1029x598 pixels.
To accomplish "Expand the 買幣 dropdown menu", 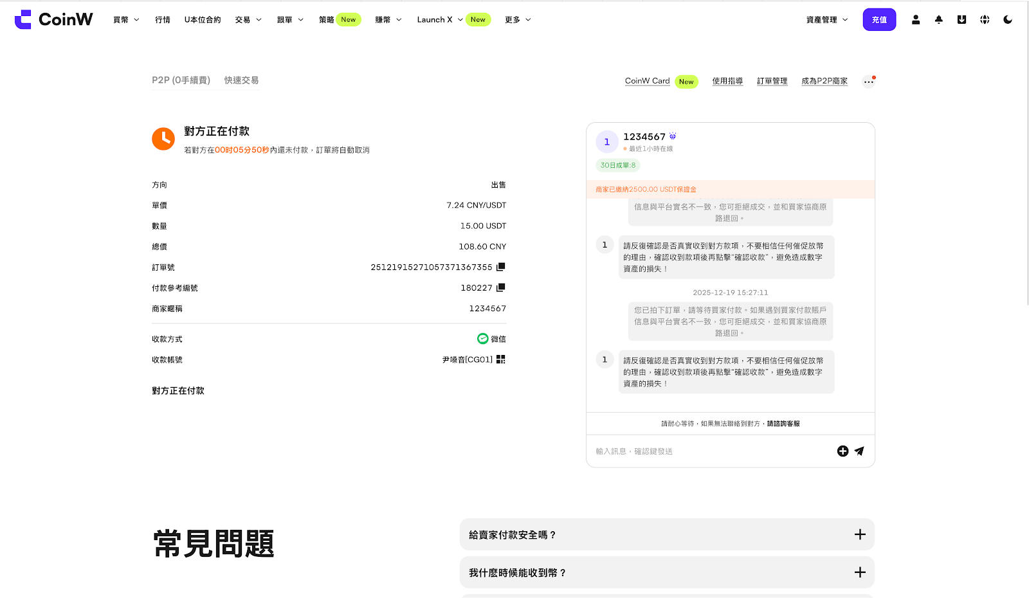I will [126, 20].
